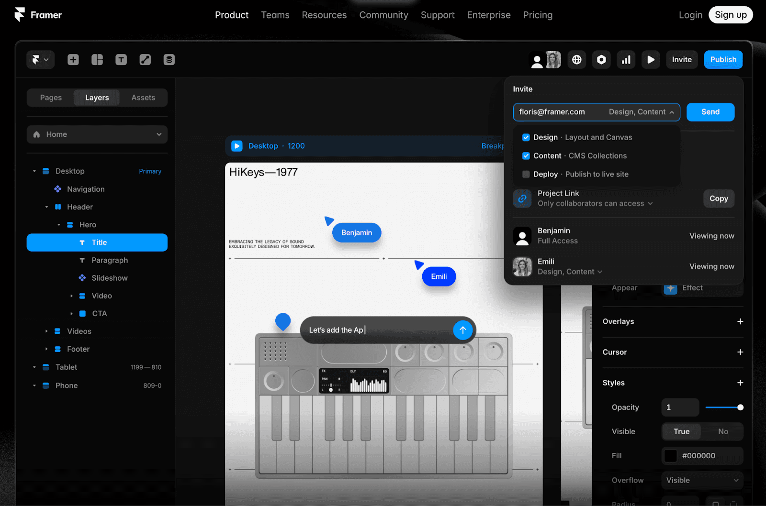Click the Insert plus toolbar icon
766x506 pixels.
coord(73,60)
